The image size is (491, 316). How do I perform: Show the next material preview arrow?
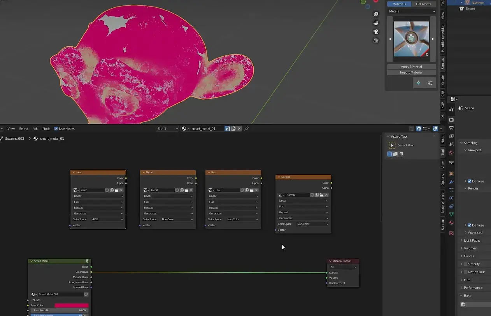pyautogui.click(x=433, y=39)
